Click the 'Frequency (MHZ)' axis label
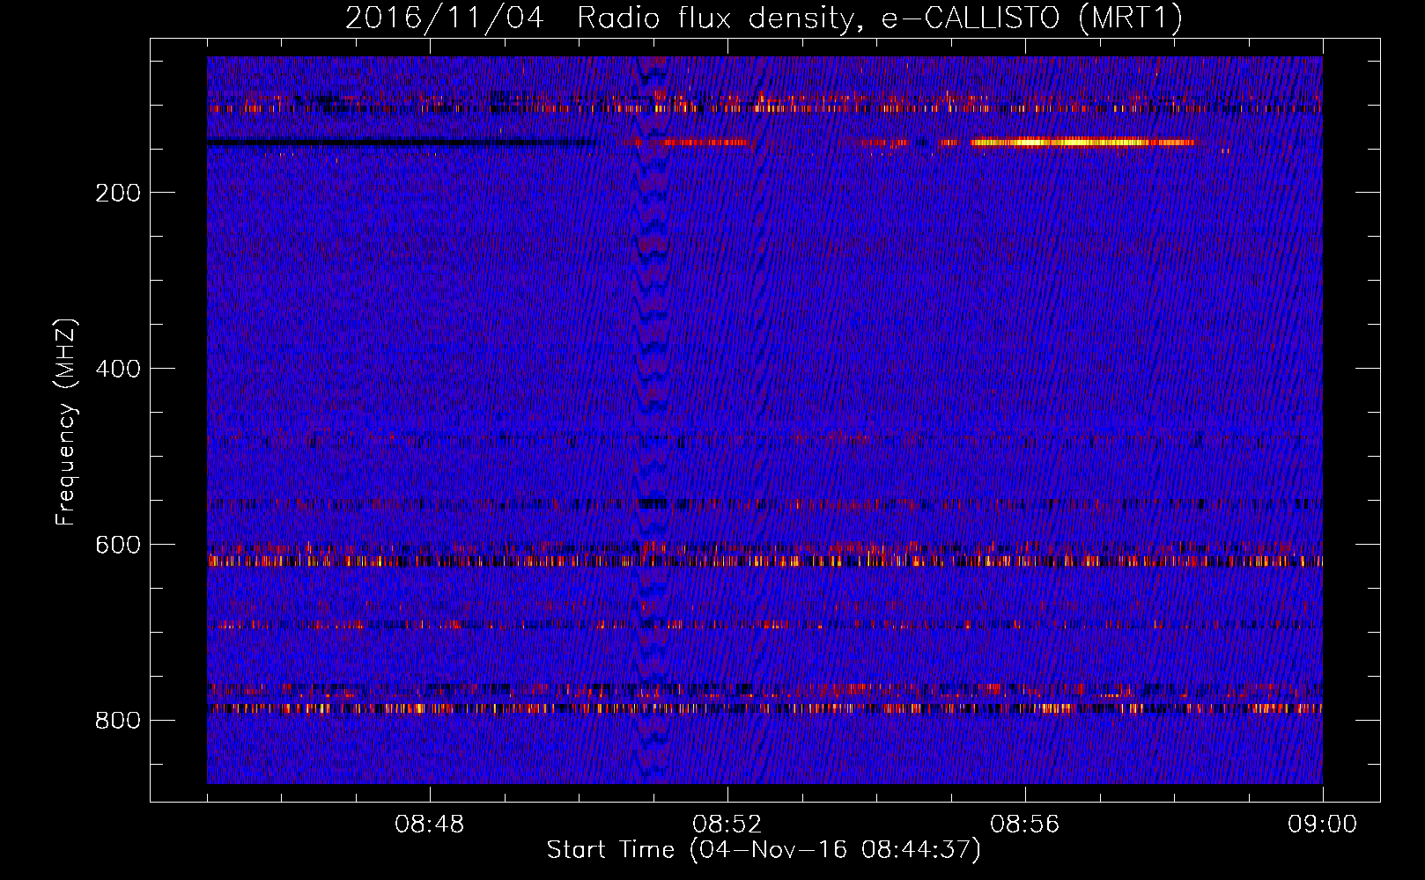1425x880 pixels. point(66,422)
